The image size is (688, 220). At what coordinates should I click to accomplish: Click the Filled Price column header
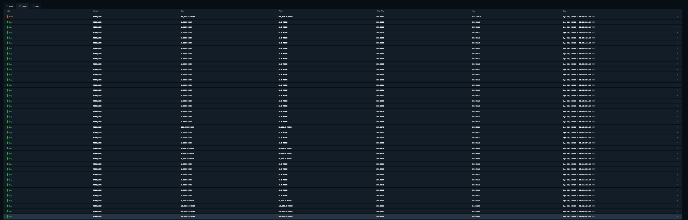380,11
